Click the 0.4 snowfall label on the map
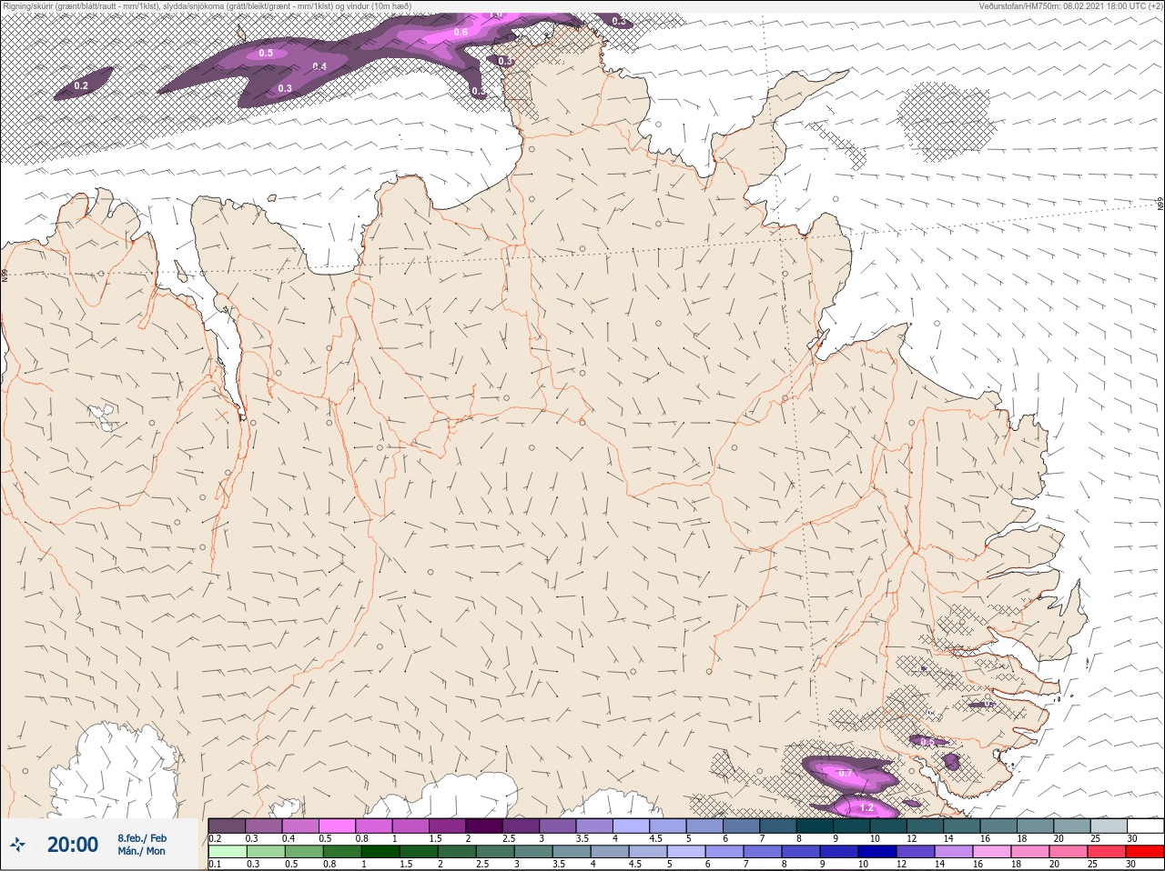The width and height of the screenshot is (1165, 871). tap(319, 66)
